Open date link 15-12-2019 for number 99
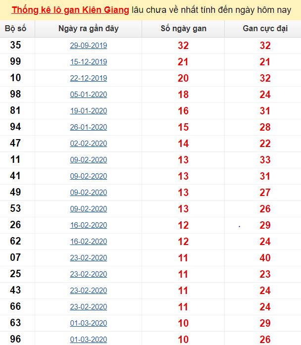Viewport: 301px width, 345px height. (89, 62)
